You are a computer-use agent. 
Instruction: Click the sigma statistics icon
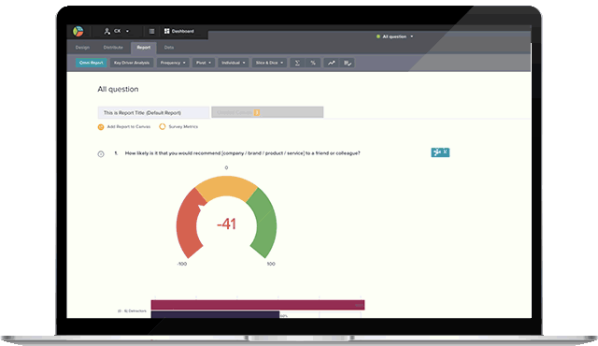tap(297, 63)
